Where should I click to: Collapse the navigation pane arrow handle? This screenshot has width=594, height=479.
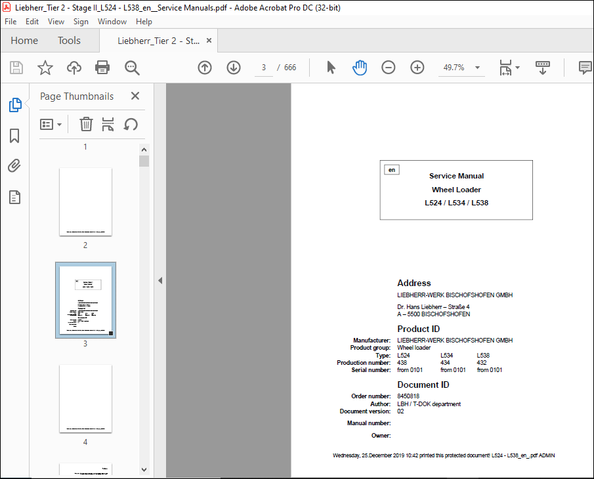click(x=160, y=281)
